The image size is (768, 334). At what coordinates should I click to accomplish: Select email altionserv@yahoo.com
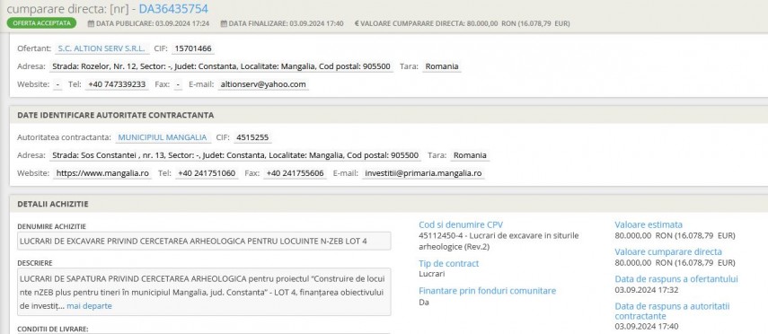[x=263, y=84]
